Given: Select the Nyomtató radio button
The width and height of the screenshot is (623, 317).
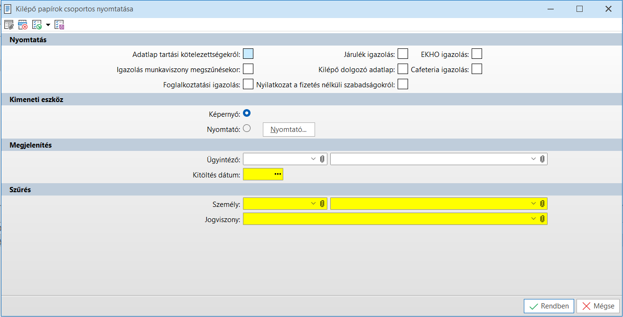Looking at the screenshot, I should coord(247,128).
